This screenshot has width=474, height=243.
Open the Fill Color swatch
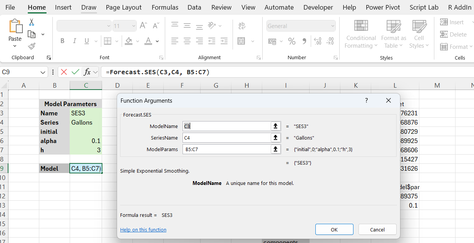pos(129,41)
